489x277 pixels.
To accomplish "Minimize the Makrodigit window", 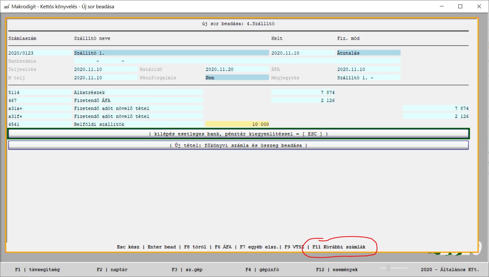I will [442, 6].
